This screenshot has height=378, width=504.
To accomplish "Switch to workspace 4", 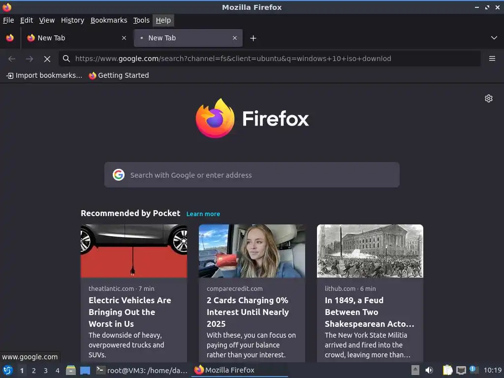I will click(x=58, y=371).
